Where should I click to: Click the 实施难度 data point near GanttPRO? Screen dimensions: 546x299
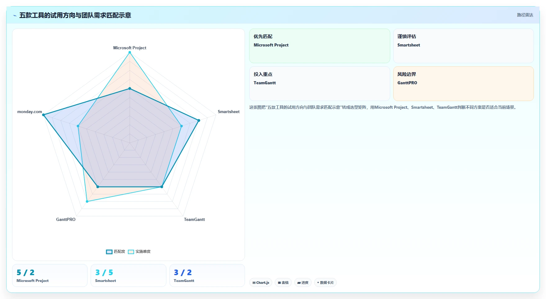point(87,201)
